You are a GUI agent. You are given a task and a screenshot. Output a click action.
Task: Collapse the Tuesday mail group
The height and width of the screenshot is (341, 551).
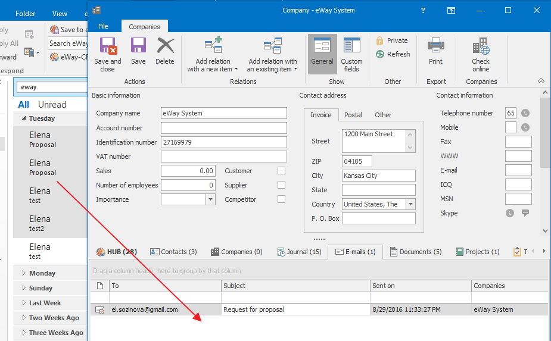tap(24, 118)
